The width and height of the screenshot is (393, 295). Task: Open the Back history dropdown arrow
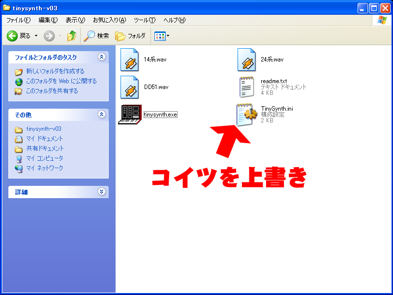tap(36, 36)
